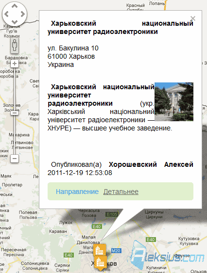Viewport: 207px width, 273px height.
Task: Click the Кулиничи map label
Action: tap(156, 268)
